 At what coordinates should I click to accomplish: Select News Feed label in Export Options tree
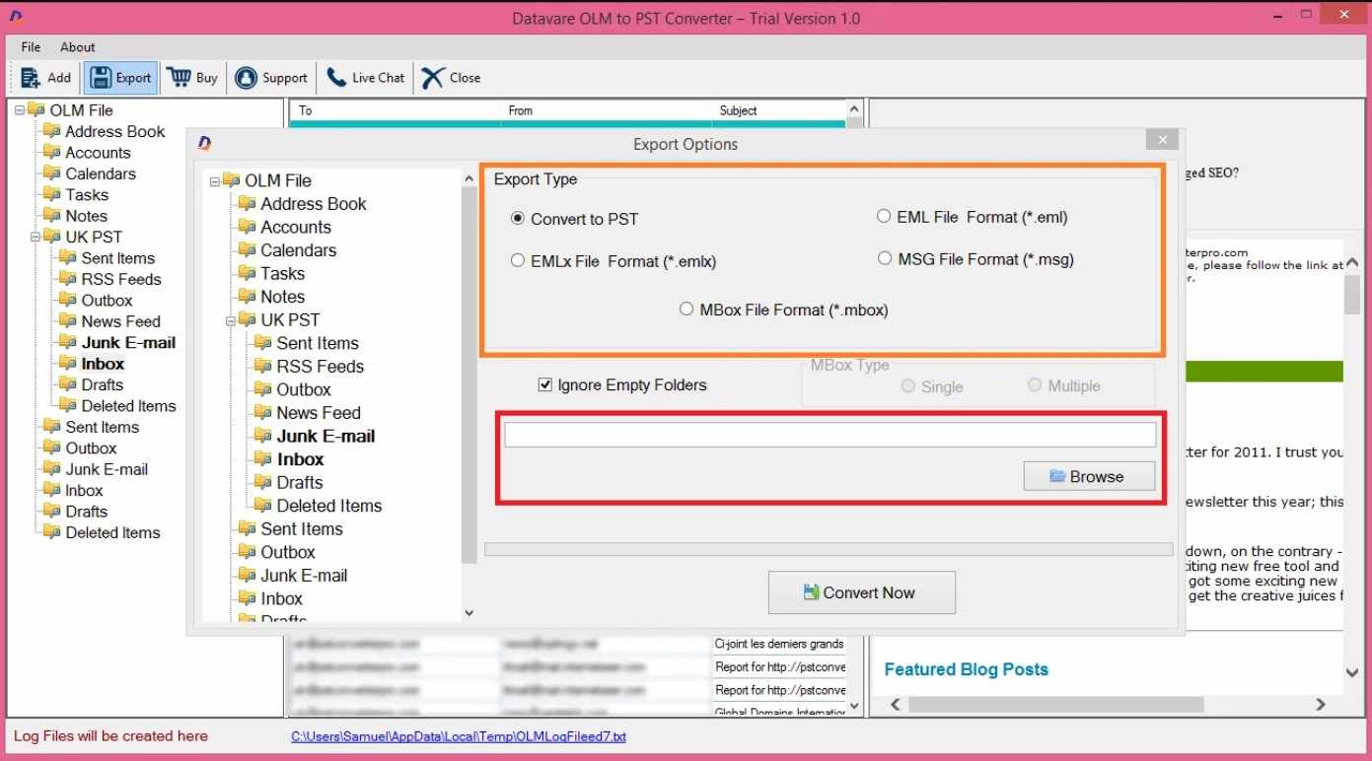coord(319,413)
